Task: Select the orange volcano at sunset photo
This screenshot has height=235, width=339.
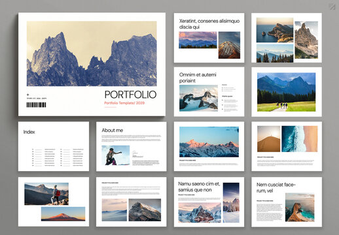Action: pos(63,214)
